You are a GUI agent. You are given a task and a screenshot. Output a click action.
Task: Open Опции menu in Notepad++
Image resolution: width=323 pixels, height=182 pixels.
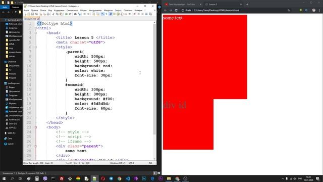coord(83,10)
